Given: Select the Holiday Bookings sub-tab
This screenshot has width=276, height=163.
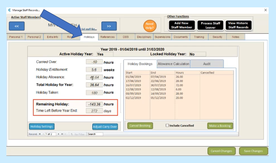Looking at the screenshot, I should [140, 64].
